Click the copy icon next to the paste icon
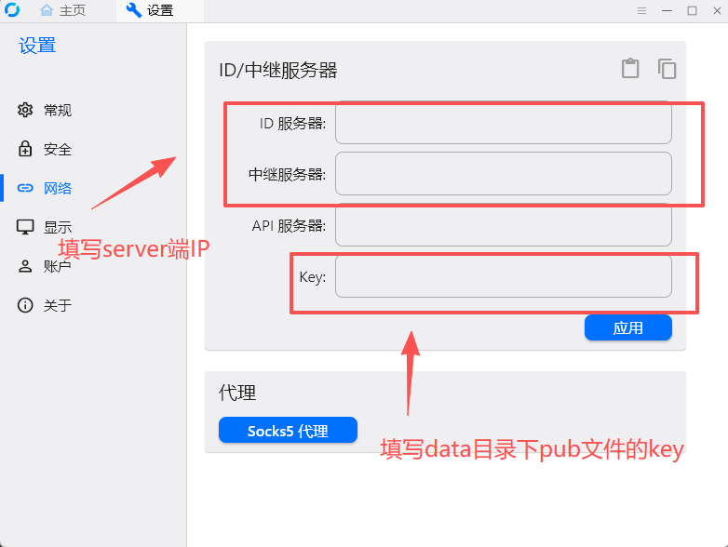This screenshot has width=728, height=547. point(667,69)
